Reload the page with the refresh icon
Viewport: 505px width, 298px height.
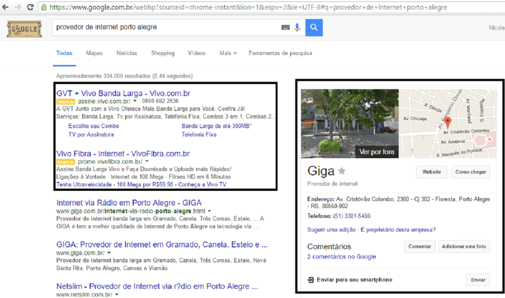click(30, 7)
